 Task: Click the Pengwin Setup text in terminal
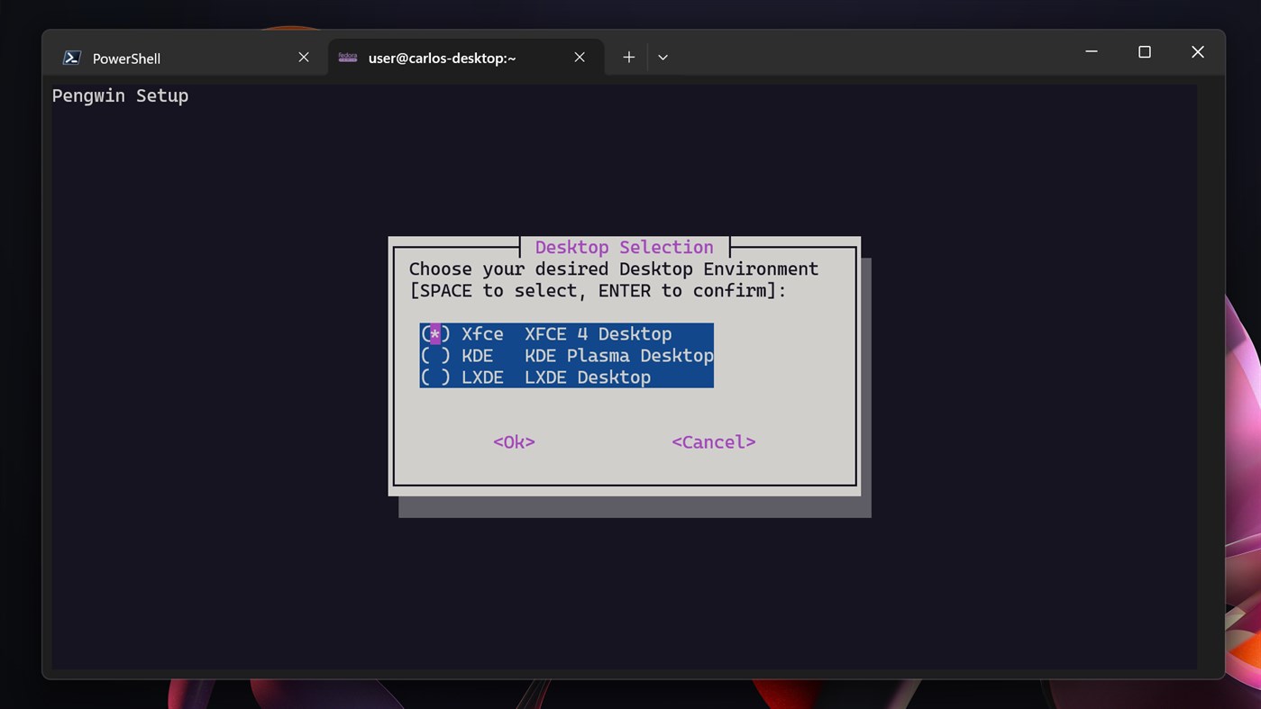120,95
